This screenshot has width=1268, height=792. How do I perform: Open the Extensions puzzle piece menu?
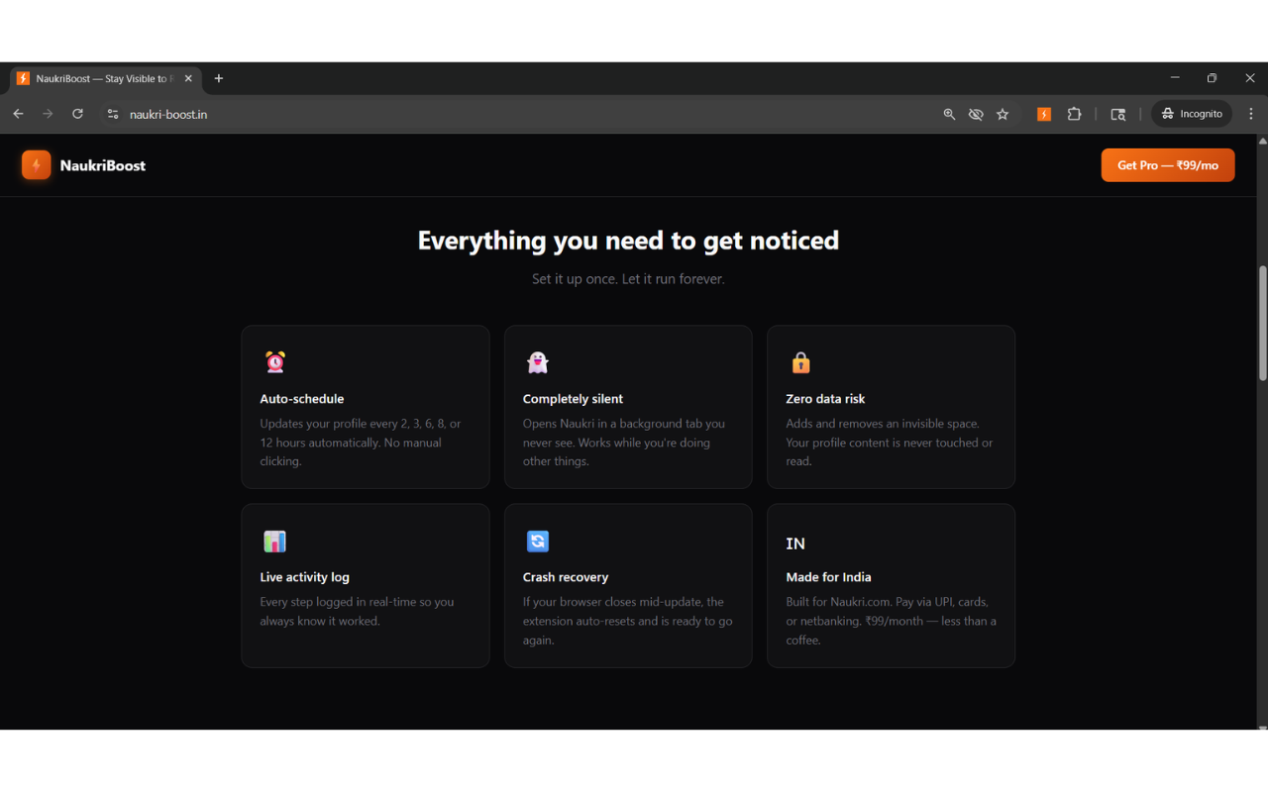coord(1074,114)
